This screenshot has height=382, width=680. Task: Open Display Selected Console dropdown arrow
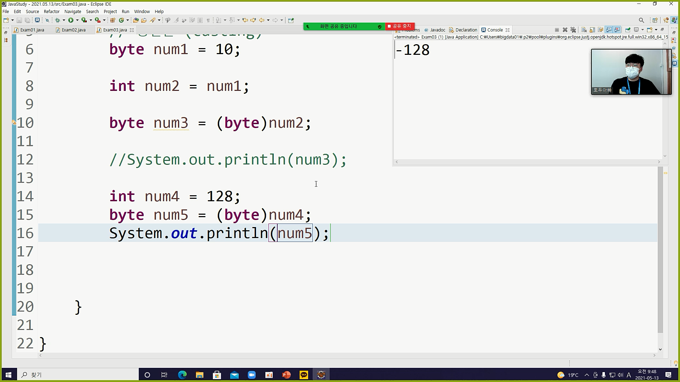(x=642, y=30)
